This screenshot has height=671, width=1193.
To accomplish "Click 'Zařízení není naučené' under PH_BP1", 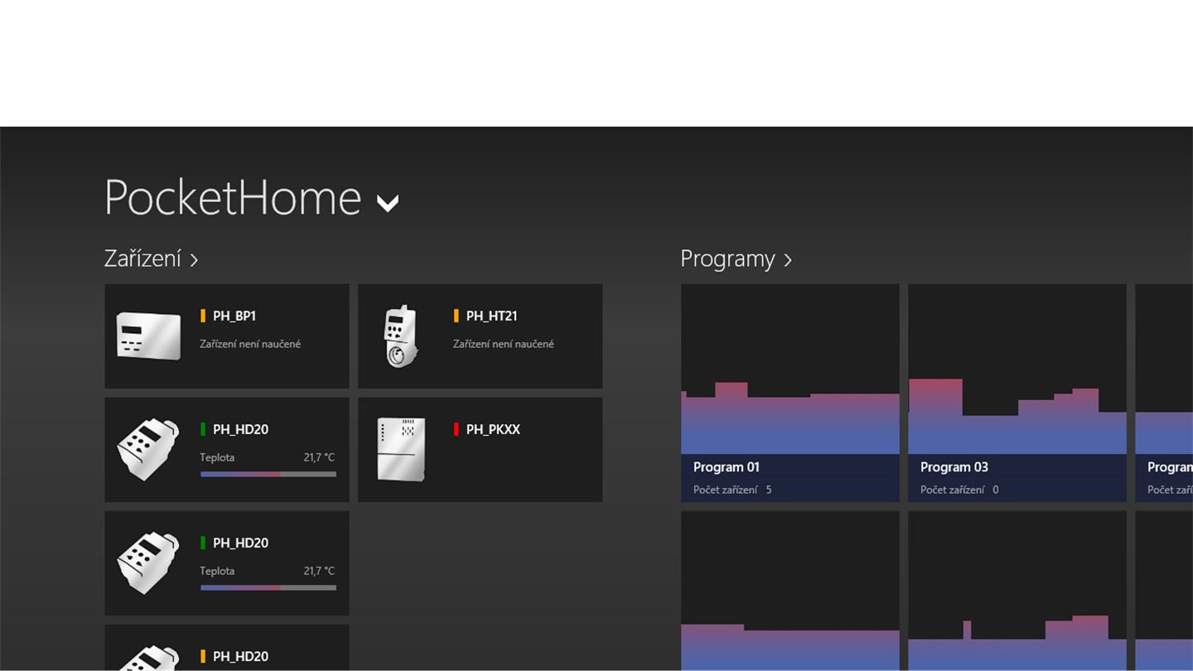I will pyautogui.click(x=250, y=344).
